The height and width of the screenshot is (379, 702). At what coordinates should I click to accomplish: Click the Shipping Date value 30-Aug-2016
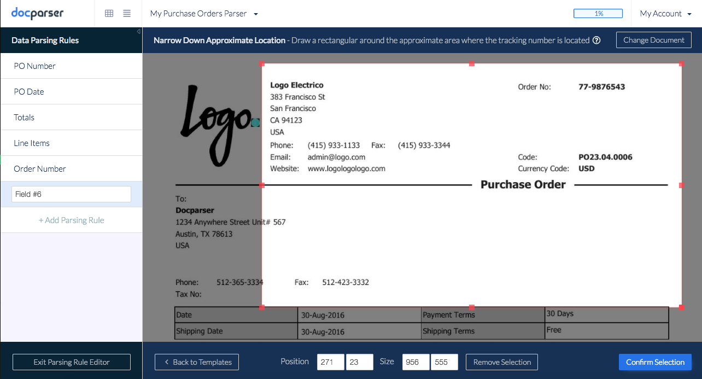(323, 331)
